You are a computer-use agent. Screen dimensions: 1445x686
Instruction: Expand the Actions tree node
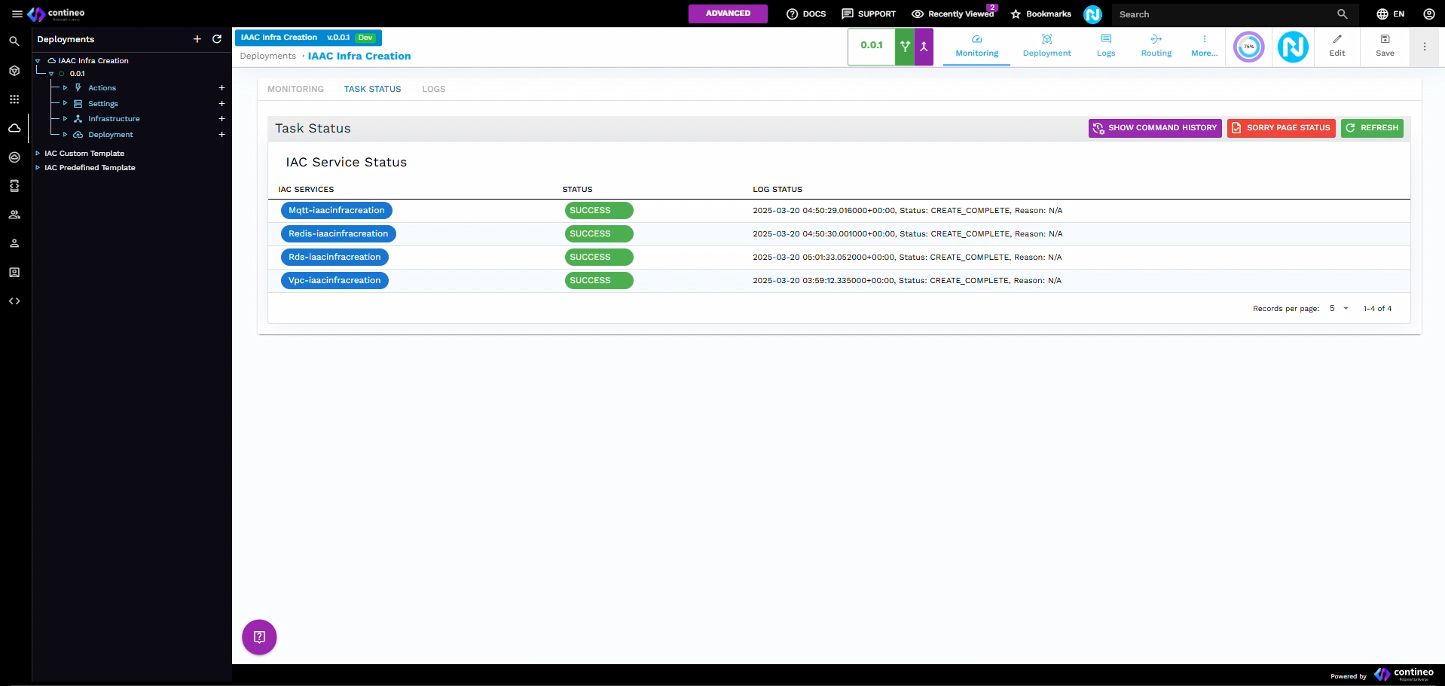tap(66, 88)
